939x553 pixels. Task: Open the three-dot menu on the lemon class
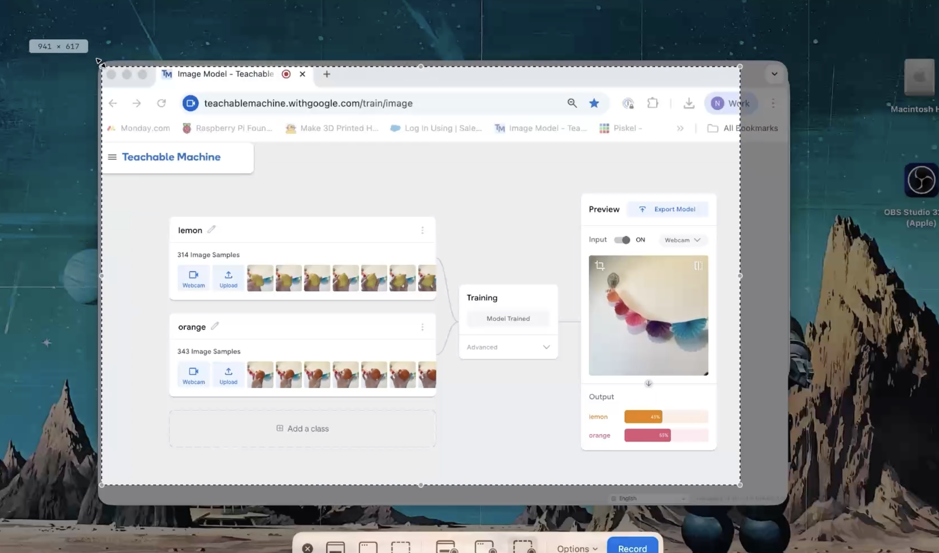423,230
